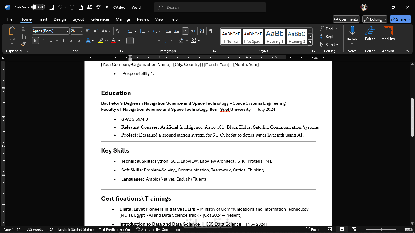
Task: Open Find in the Editing group
Action: pyautogui.click(x=326, y=29)
